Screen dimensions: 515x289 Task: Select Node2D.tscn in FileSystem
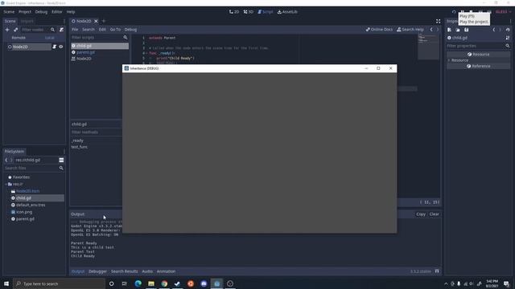(27, 191)
